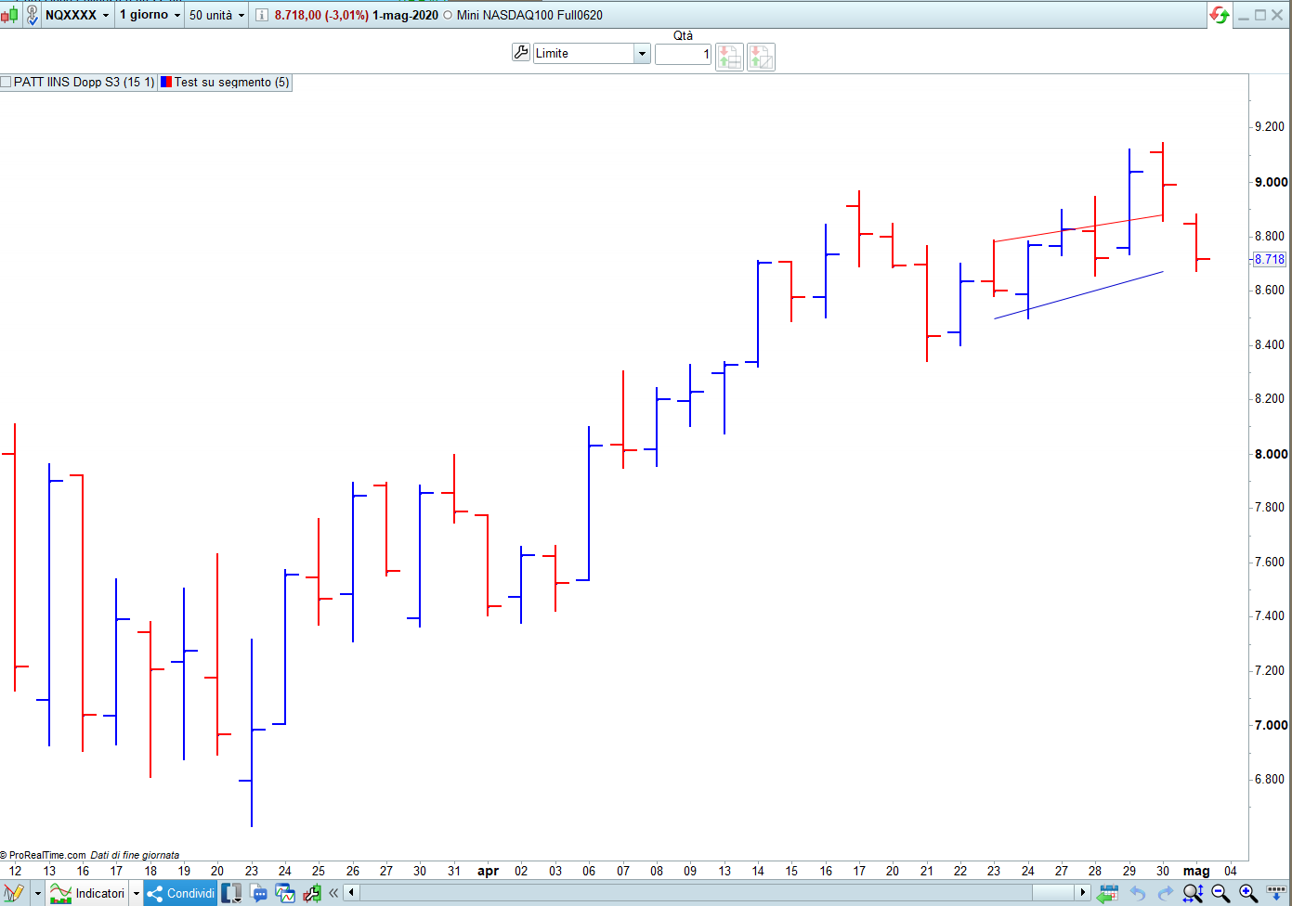The width and height of the screenshot is (1292, 906).
Task: Click the Test su segmento color swatch
Action: [x=165, y=82]
